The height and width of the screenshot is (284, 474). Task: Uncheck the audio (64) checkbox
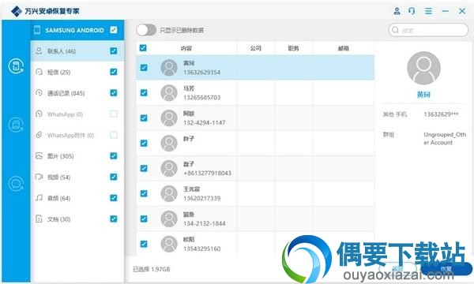coord(114,198)
